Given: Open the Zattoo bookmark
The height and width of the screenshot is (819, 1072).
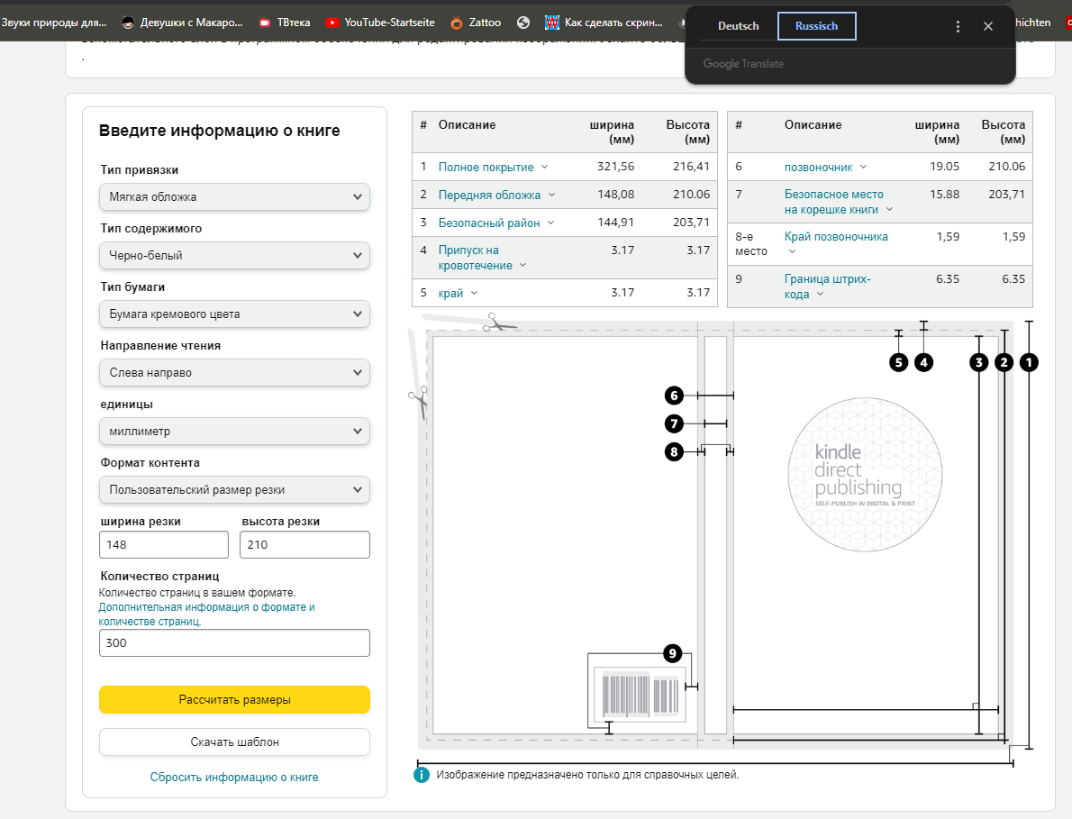Looking at the screenshot, I should click(x=476, y=23).
